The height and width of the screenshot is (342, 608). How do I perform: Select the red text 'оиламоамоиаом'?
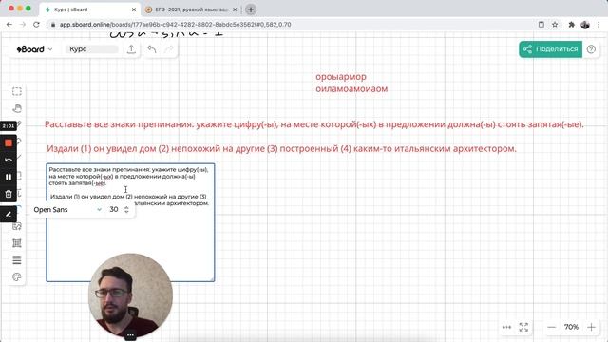click(351, 88)
